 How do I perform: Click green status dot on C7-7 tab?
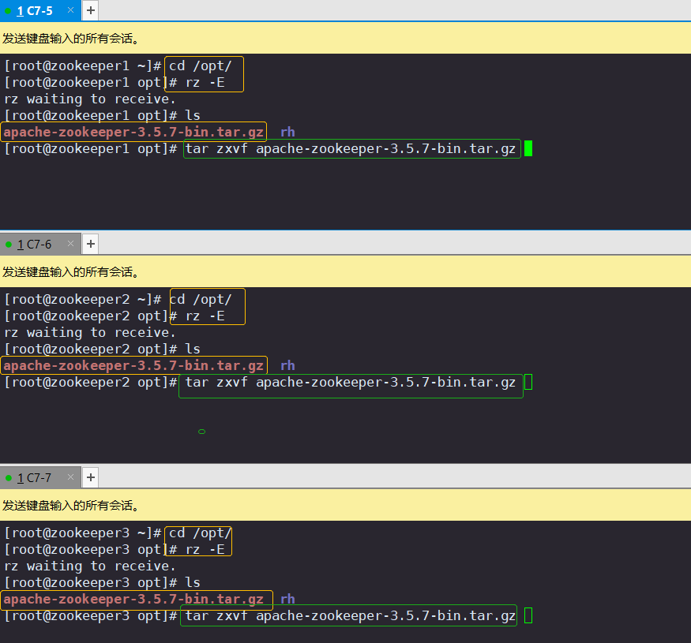point(9,478)
